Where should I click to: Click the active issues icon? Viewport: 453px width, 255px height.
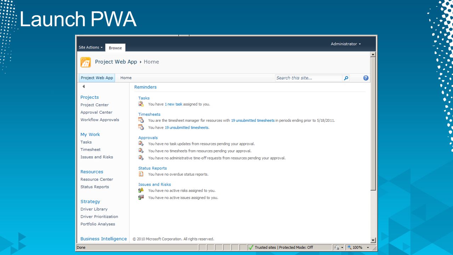[141, 197]
